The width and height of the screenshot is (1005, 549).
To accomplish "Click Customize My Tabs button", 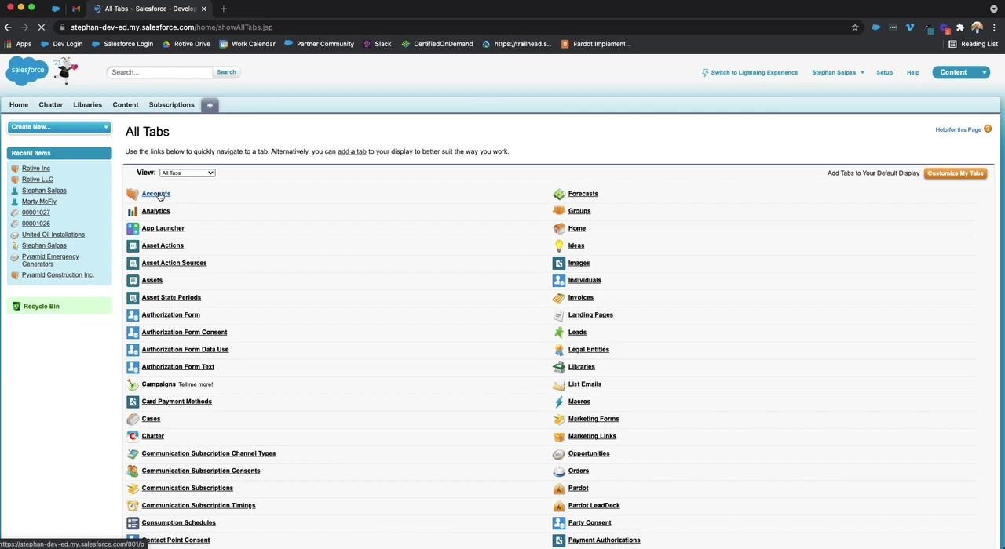I will click(x=956, y=173).
